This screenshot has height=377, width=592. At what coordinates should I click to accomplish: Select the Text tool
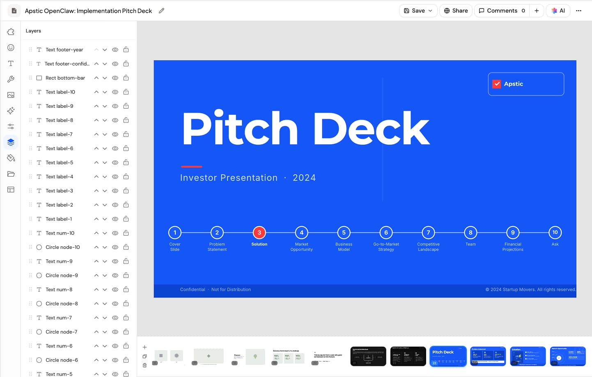(10, 63)
